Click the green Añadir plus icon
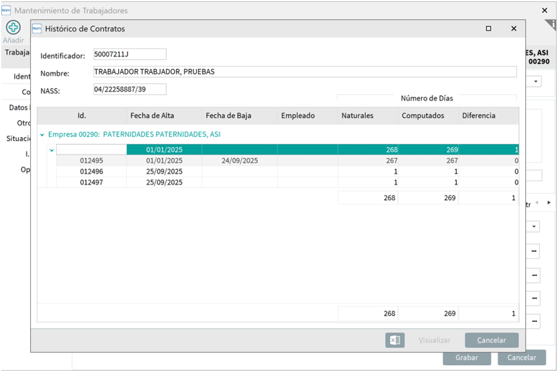This screenshot has width=558, height=372. 13,28
